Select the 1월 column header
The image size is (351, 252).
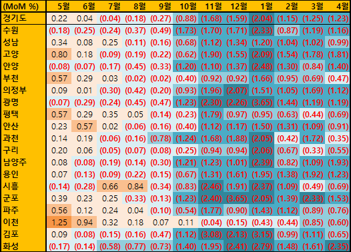coord(262,6)
